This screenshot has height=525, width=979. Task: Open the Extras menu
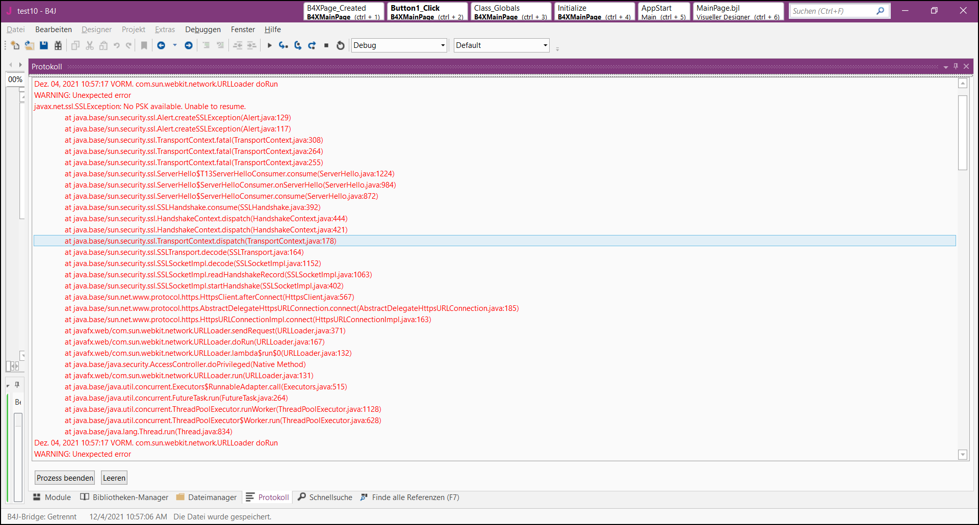[x=165, y=30]
